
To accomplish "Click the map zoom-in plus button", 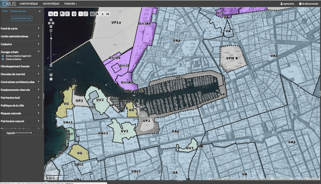I will point(51,30).
